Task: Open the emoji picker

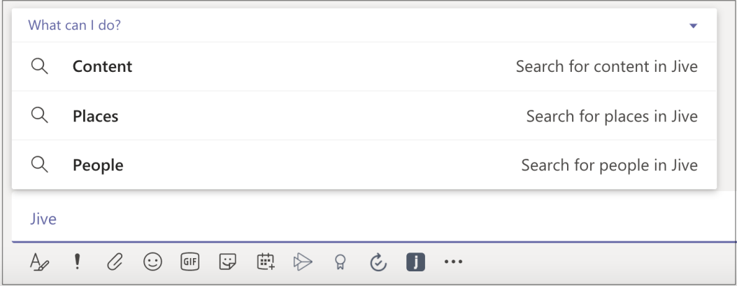Action: click(152, 262)
